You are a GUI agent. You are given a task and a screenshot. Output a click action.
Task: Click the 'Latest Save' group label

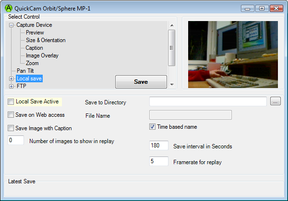click(22, 181)
